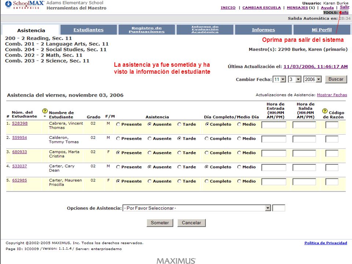The image size is (352, 264).
Task: Select Medio for Cabrera, Vincent Thomas
Action: coord(239,124)
